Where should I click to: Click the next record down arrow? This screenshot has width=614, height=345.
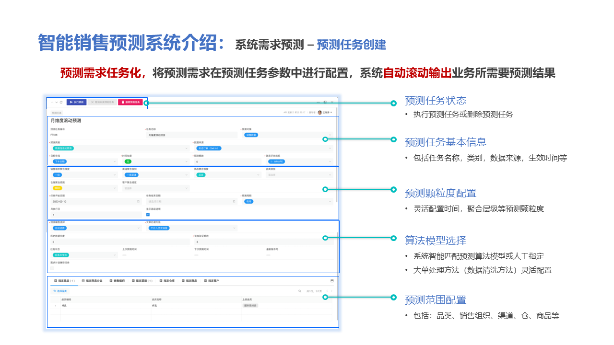pos(57,103)
